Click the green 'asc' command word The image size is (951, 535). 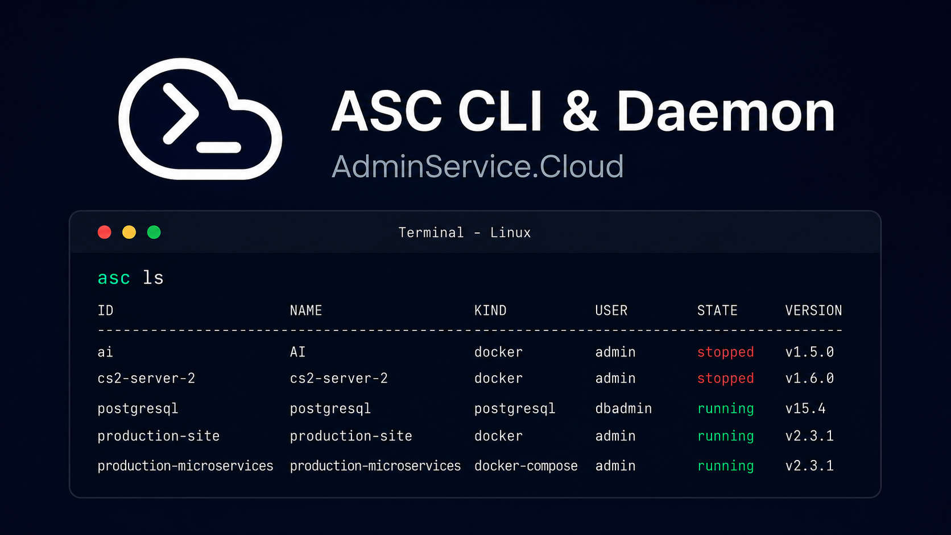click(114, 279)
